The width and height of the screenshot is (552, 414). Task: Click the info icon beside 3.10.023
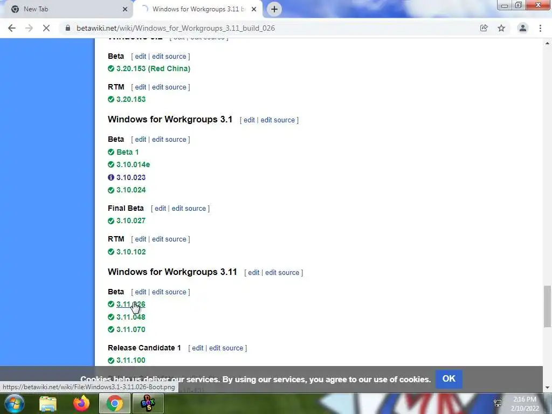(111, 177)
